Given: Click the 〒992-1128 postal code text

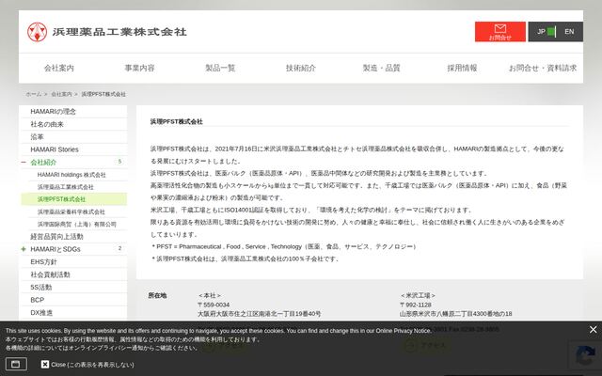Looking at the screenshot, I should pos(416,305).
